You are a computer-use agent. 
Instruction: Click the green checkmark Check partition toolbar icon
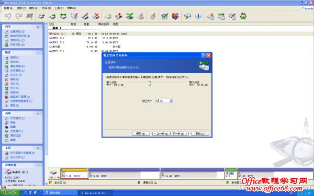(164, 16)
